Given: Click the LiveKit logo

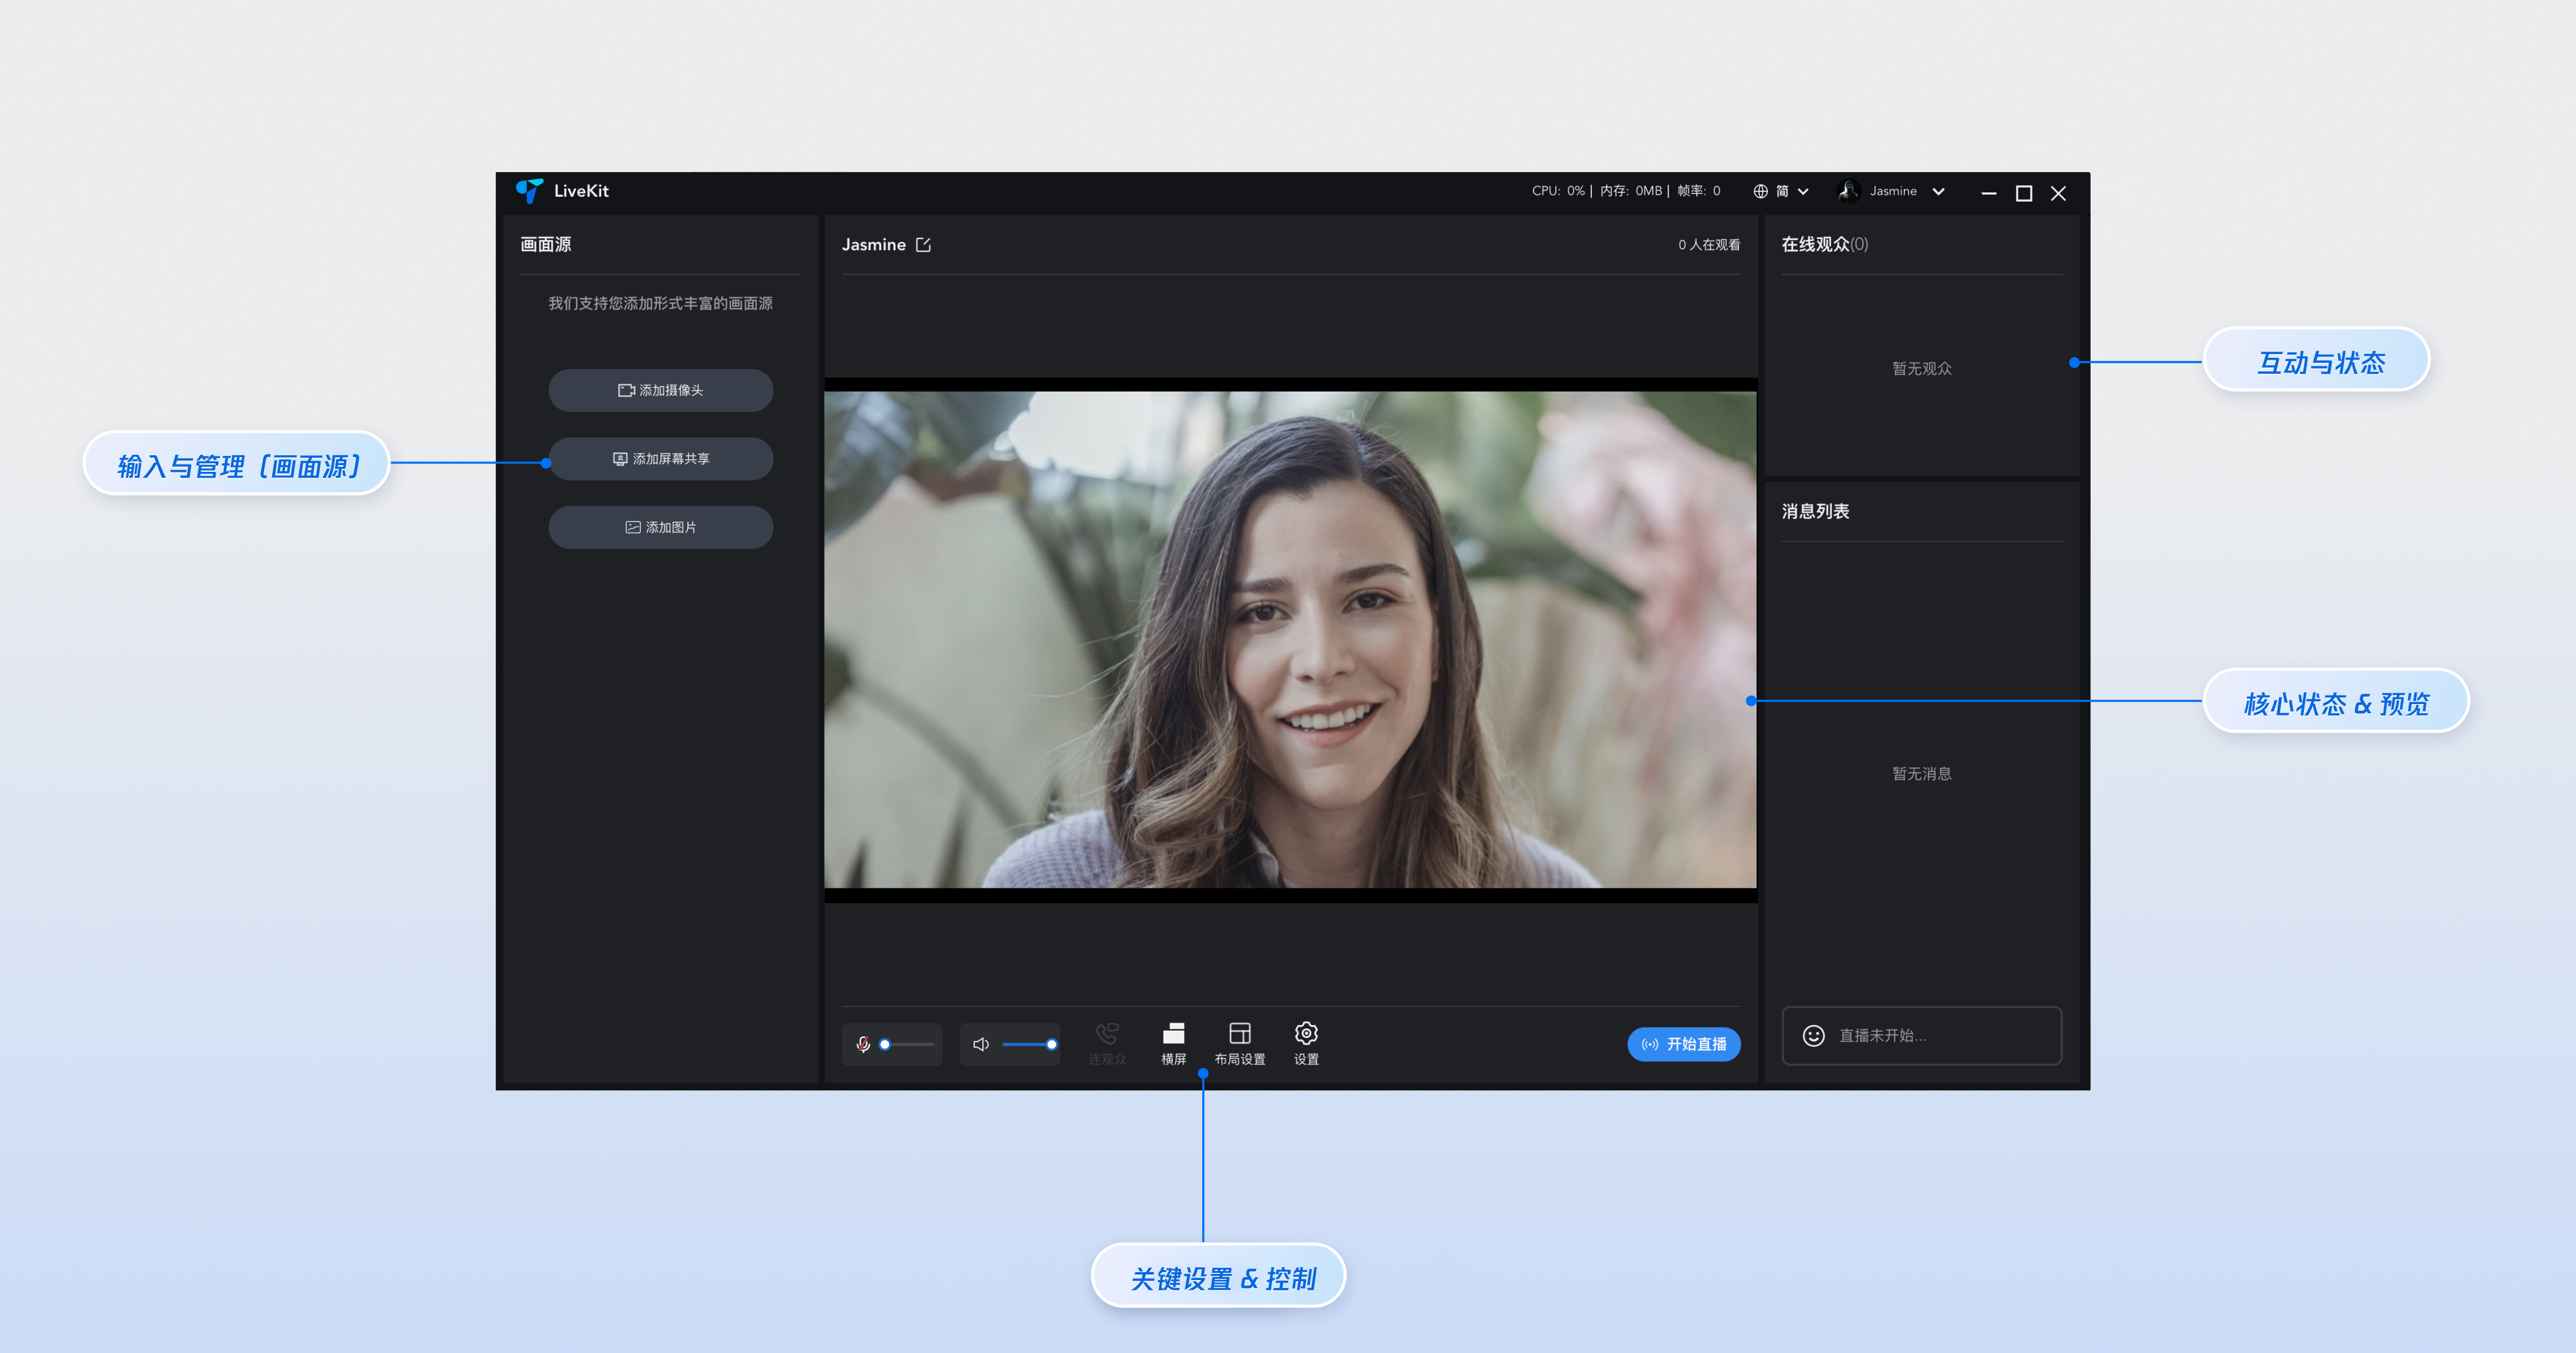Looking at the screenshot, I should coord(529,191).
